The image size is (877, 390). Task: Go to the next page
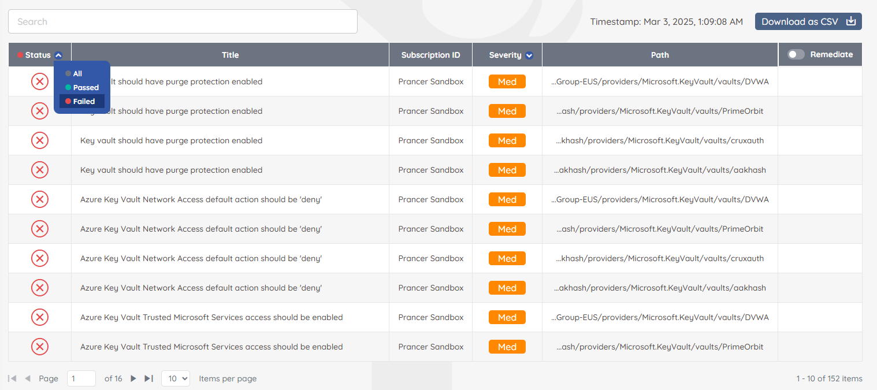coord(133,378)
